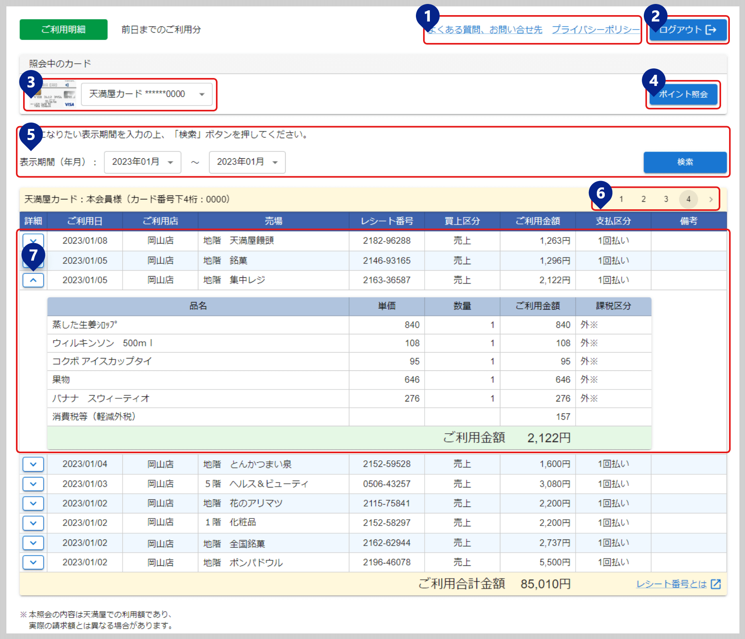The width and height of the screenshot is (745, 639).
Task: Click total amount 85,010円
Action: 546,584
